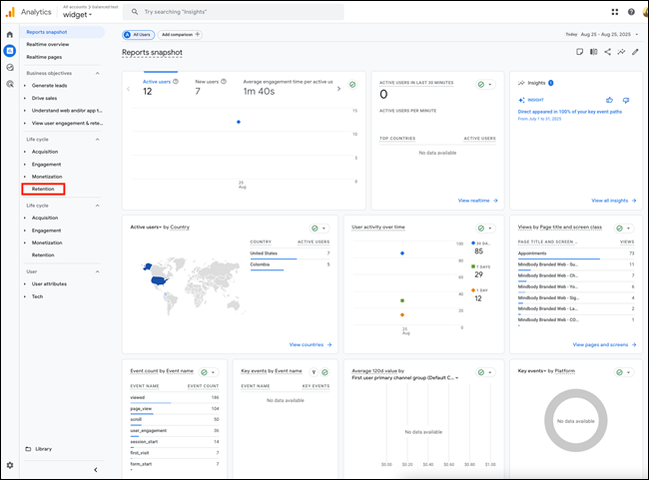Click the Share this report icon
The width and height of the screenshot is (649, 480).
click(x=607, y=52)
